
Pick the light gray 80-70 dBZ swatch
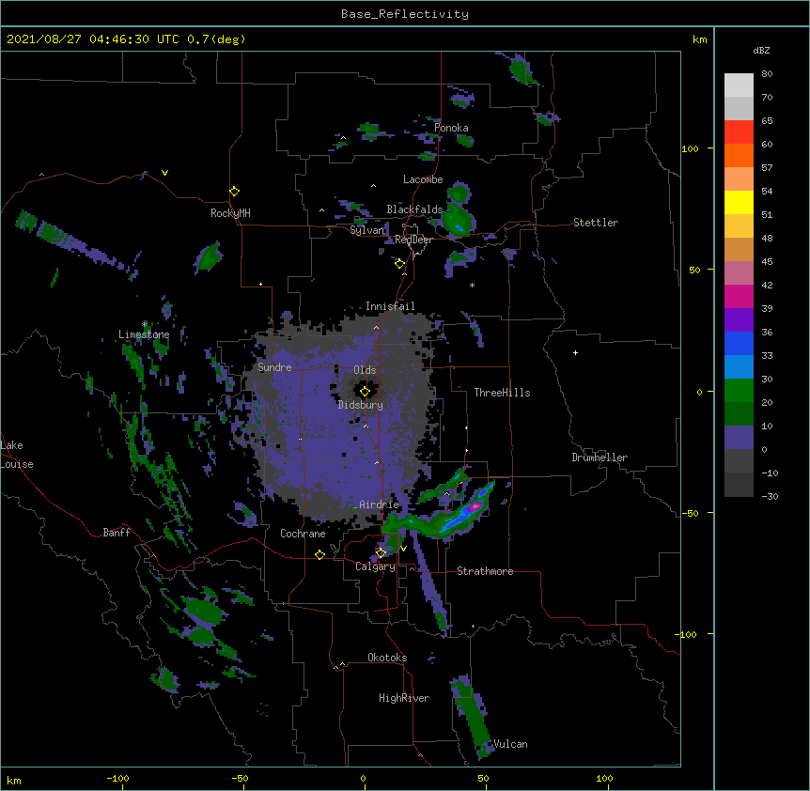[739, 85]
